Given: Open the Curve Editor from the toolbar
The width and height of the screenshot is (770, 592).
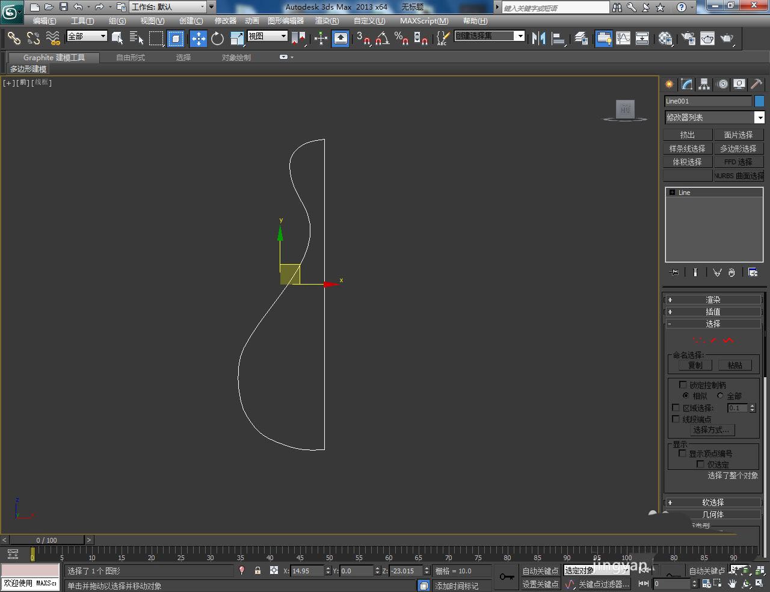Looking at the screenshot, I should 623,39.
